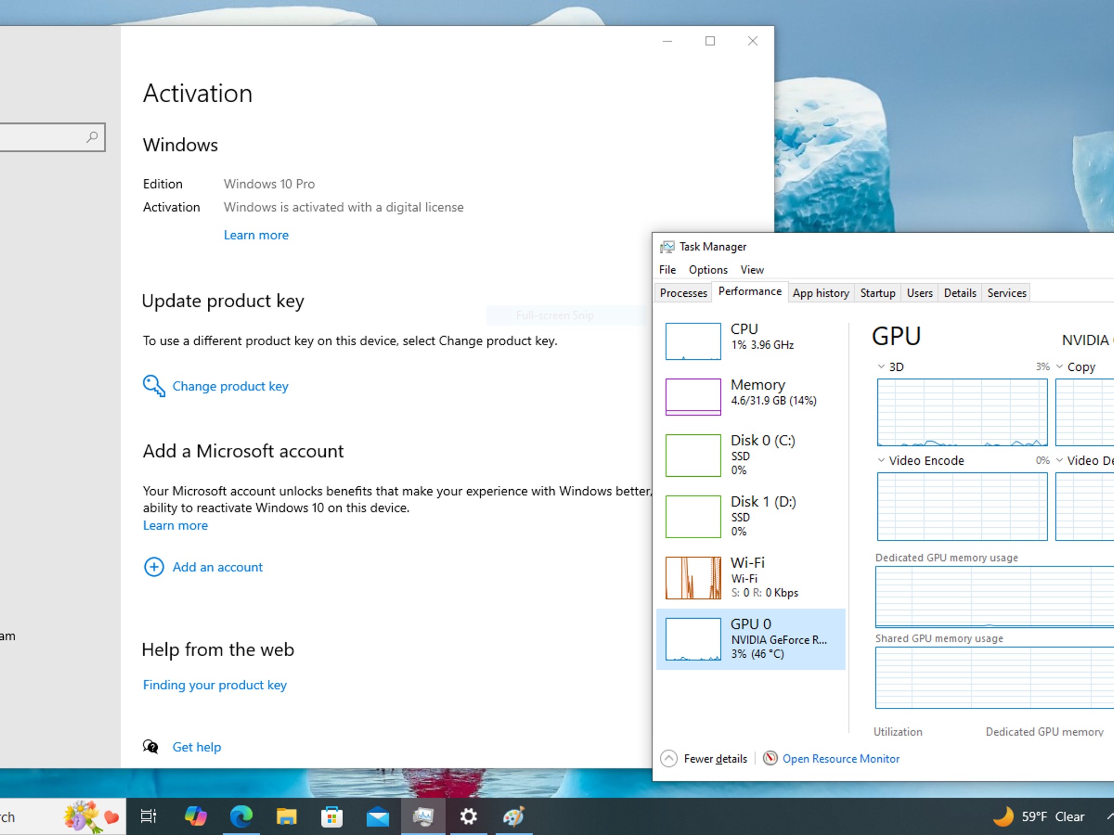Open the Copy engine graph dropdown
This screenshot has width=1114, height=835.
pos(1060,367)
